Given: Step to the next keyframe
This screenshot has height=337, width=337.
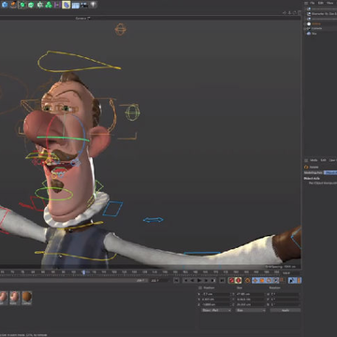Looking at the screenshot, I should coord(213,280).
